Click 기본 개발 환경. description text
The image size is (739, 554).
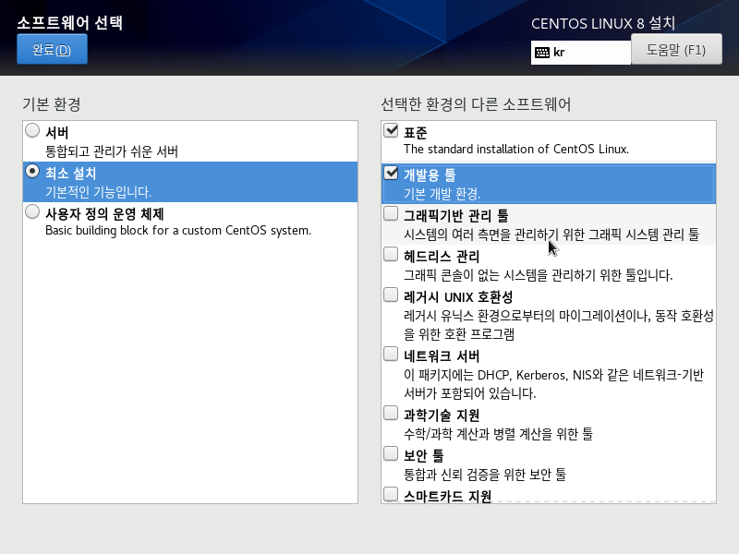(x=442, y=194)
